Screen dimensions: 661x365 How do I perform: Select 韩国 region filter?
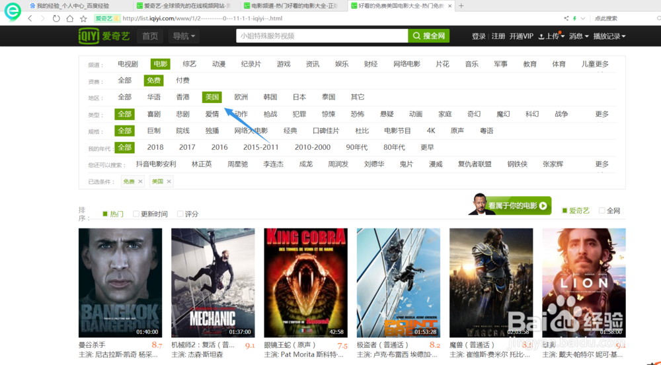click(270, 97)
